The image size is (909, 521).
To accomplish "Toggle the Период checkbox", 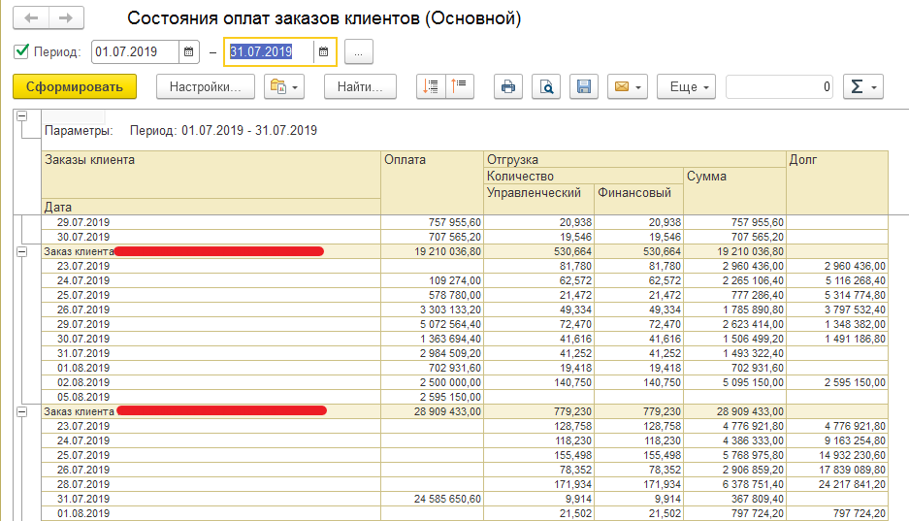I will point(21,51).
